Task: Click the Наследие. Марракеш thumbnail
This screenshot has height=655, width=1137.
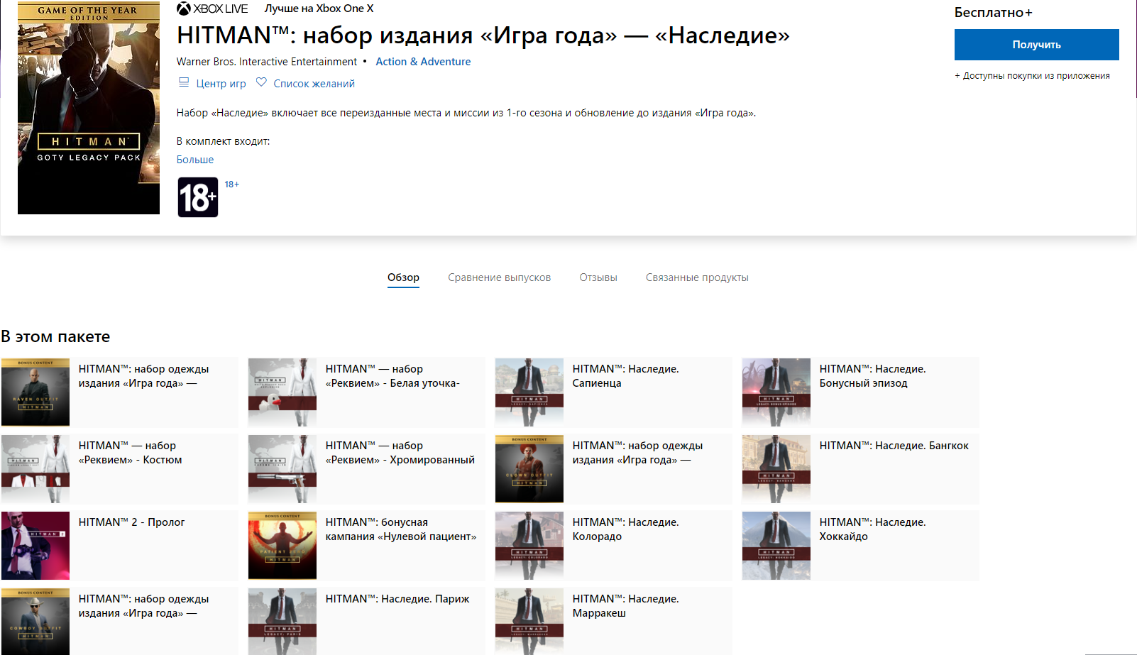Action: tap(529, 622)
